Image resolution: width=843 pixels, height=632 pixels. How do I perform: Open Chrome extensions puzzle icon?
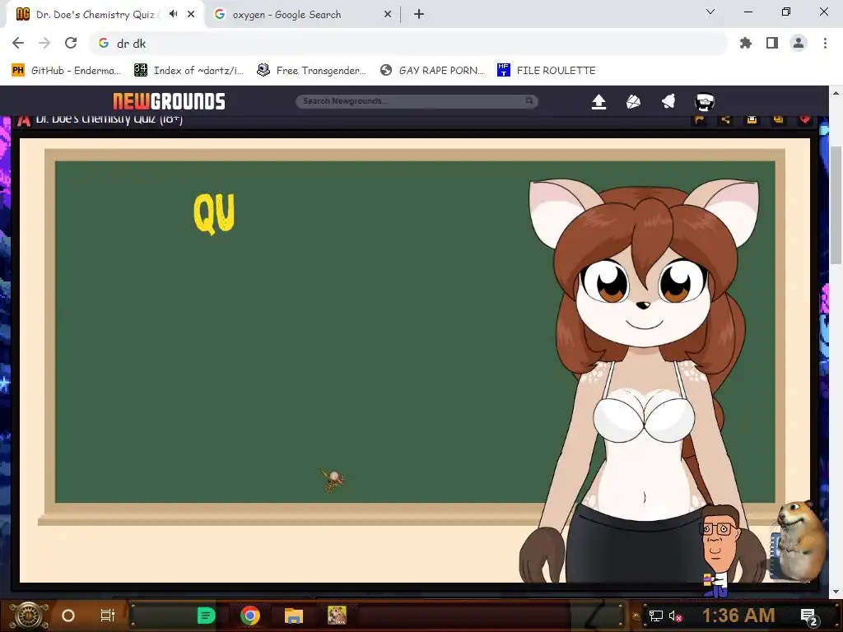coord(746,43)
